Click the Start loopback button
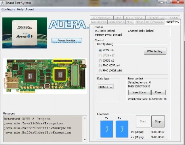Image resolution: width=185 pixels, height=145 pixels. click(143, 121)
